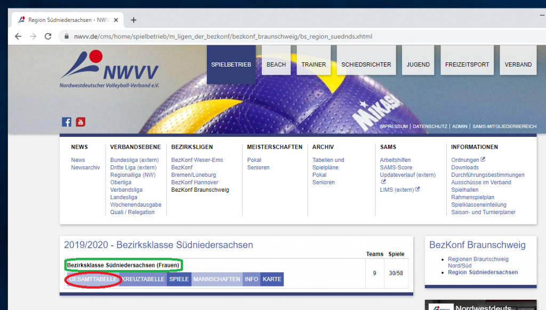Image resolution: width=546 pixels, height=310 pixels.
Task: Open the Verbandsliga link
Action: (x=126, y=190)
